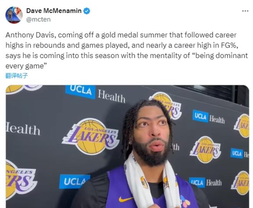
Task: Translate the post via 翻译帖子 link
Action: pyautogui.click(x=16, y=75)
